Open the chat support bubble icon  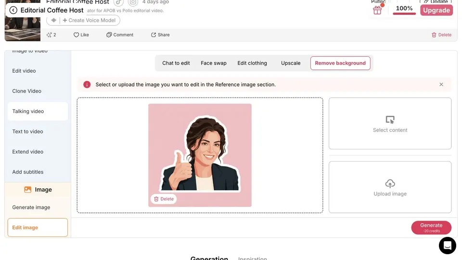pyautogui.click(x=447, y=246)
